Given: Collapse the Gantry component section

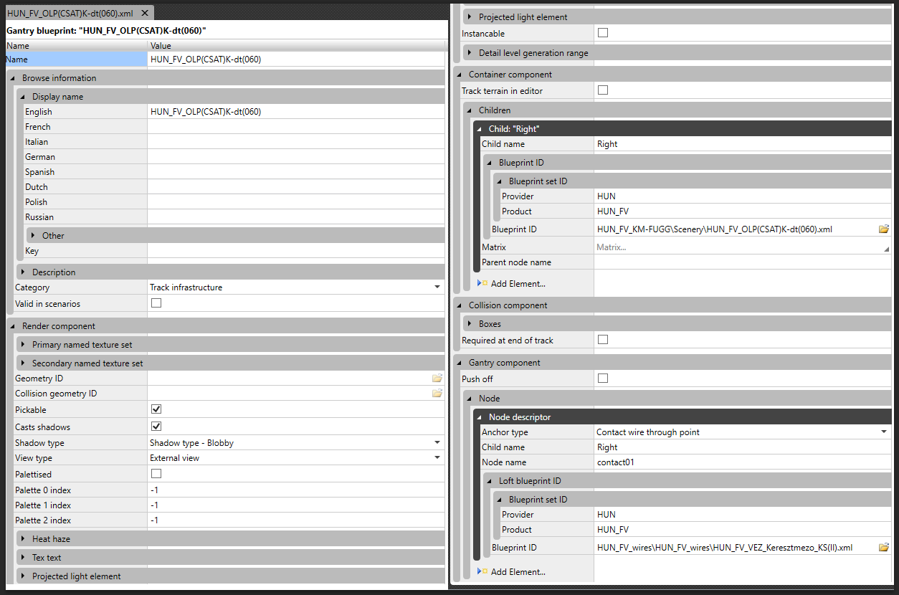Looking at the screenshot, I should click(x=460, y=363).
